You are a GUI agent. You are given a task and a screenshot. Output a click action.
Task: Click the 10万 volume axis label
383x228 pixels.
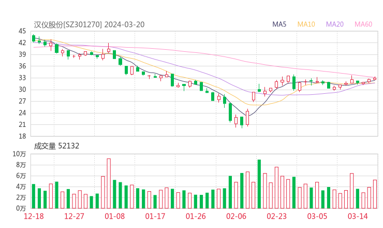click(x=19, y=154)
